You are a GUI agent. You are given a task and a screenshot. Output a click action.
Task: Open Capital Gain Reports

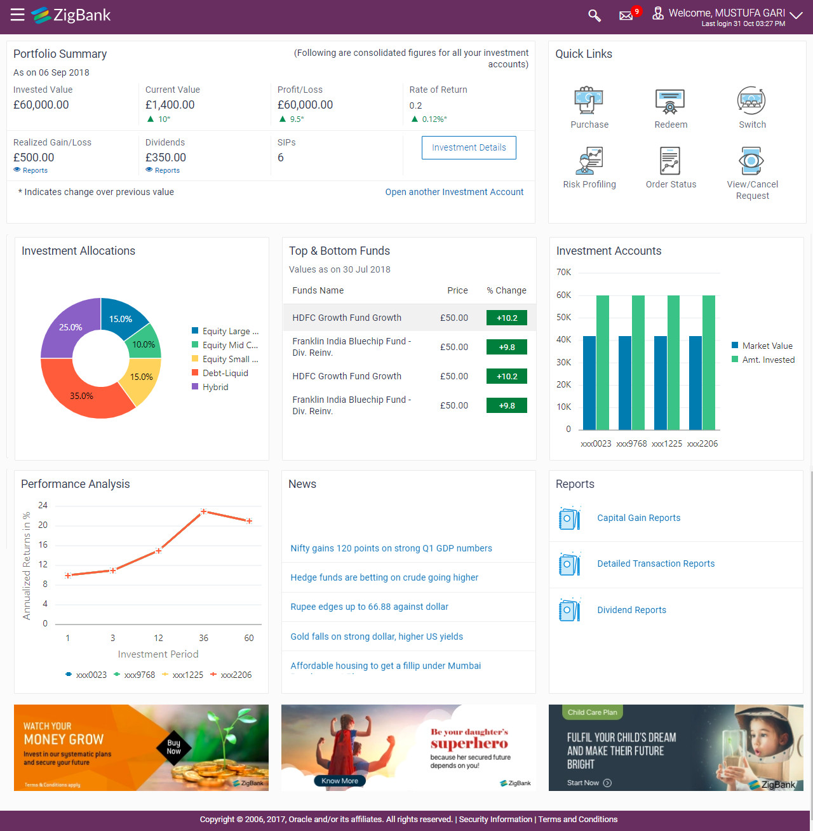[638, 518]
